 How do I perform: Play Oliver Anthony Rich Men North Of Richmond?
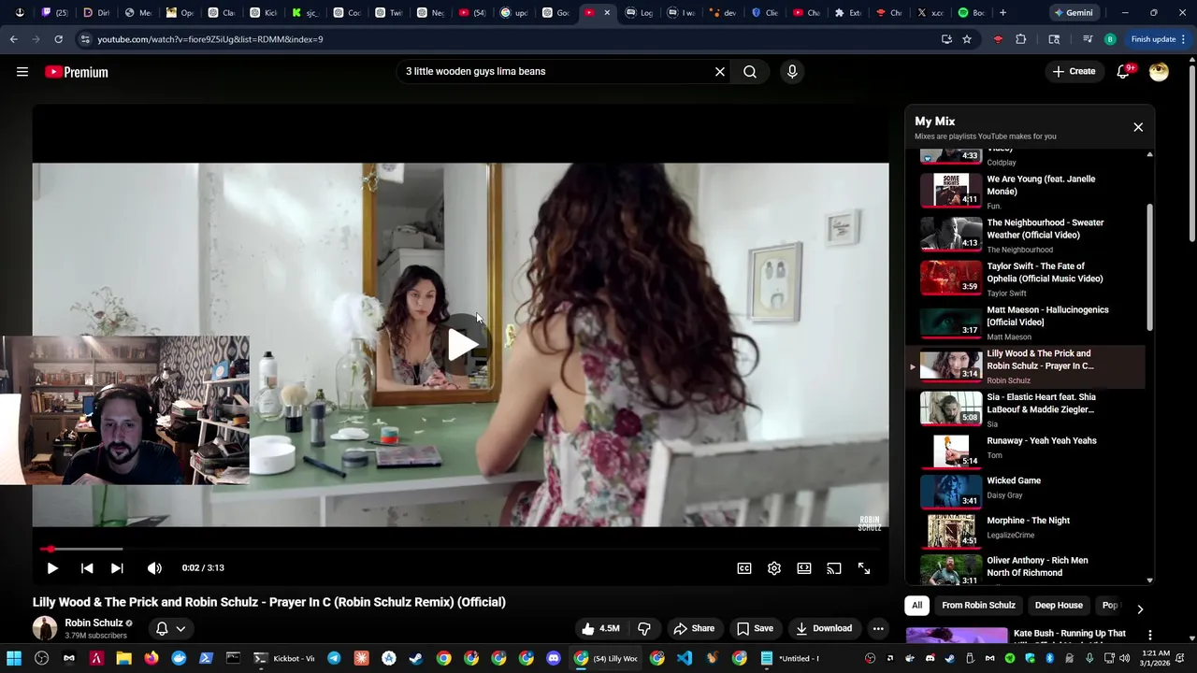click(x=1025, y=569)
